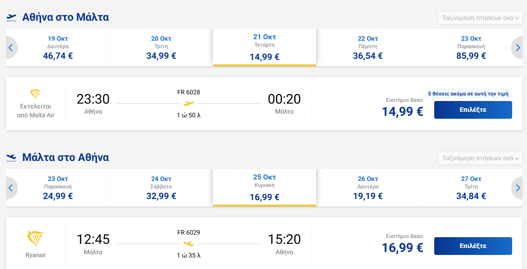Click the yellow plane icon under FR 6028
Viewport: 527px width, 269px height.
(x=189, y=104)
